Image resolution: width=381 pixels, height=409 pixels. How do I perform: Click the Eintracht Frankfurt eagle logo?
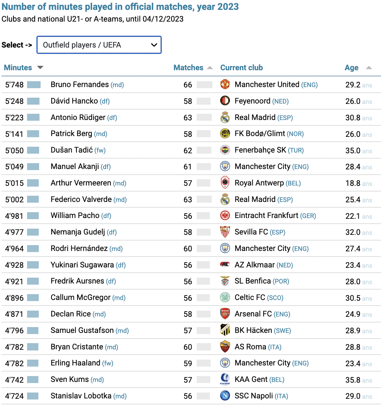(x=225, y=215)
